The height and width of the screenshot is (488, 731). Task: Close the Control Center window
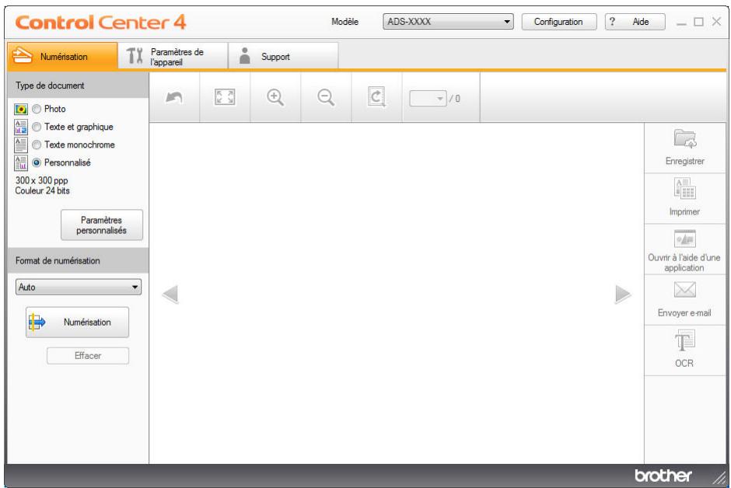716,22
